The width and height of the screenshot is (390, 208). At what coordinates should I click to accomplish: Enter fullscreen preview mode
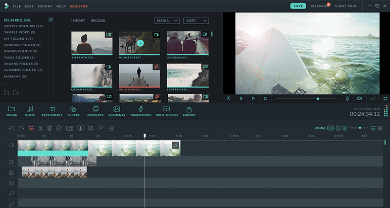tap(385, 98)
